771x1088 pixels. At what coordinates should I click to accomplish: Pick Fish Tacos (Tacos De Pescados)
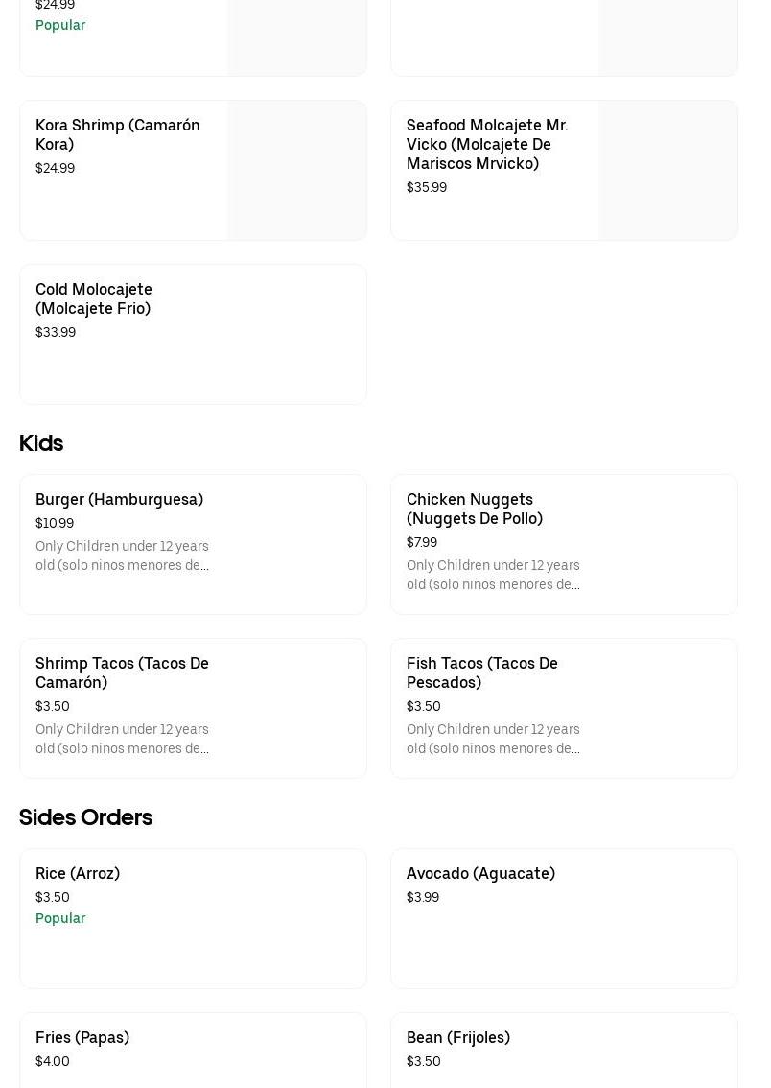[x=482, y=673]
